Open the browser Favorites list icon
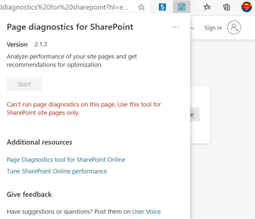The width and height of the screenshot is (255, 219). (x=207, y=7)
